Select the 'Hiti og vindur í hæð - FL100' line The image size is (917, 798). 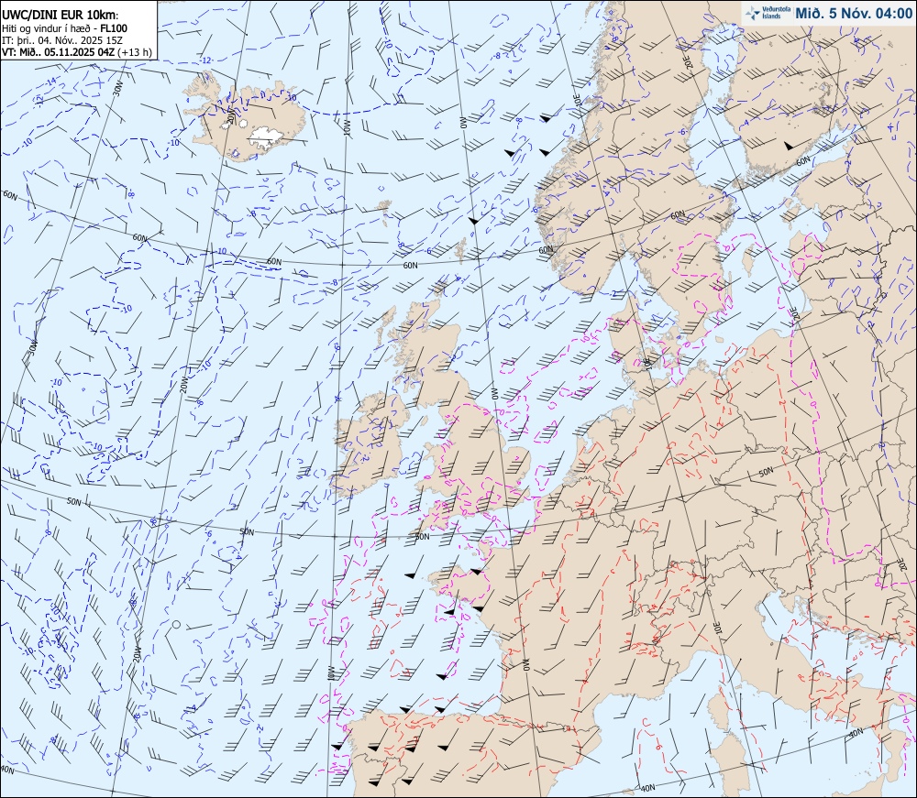(x=64, y=28)
